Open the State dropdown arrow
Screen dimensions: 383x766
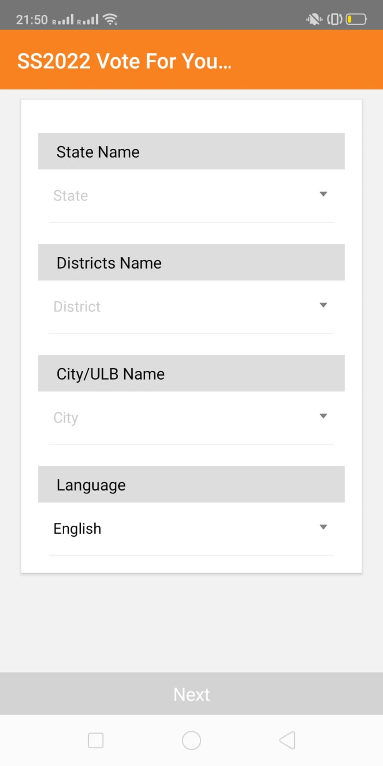[323, 194]
